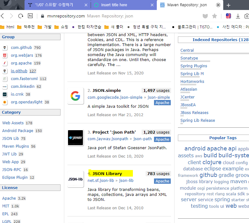
Task: Bookmark this page with the star
Action: (x=215, y=16)
